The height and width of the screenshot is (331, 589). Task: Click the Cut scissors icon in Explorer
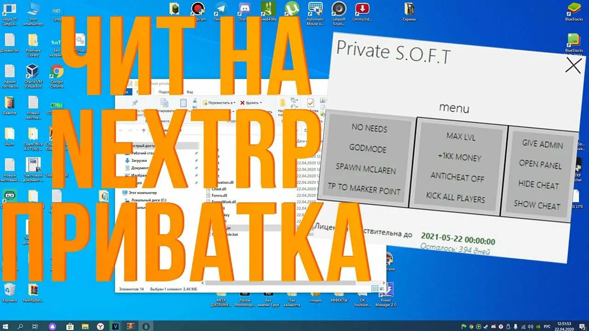tap(195, 101)
